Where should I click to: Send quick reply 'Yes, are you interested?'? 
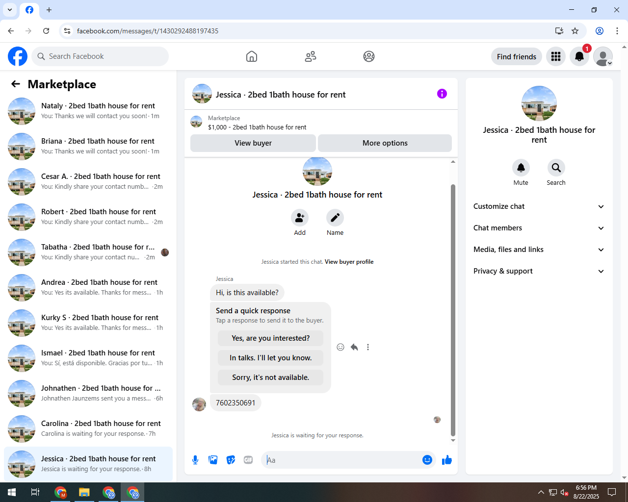(270, 338)
